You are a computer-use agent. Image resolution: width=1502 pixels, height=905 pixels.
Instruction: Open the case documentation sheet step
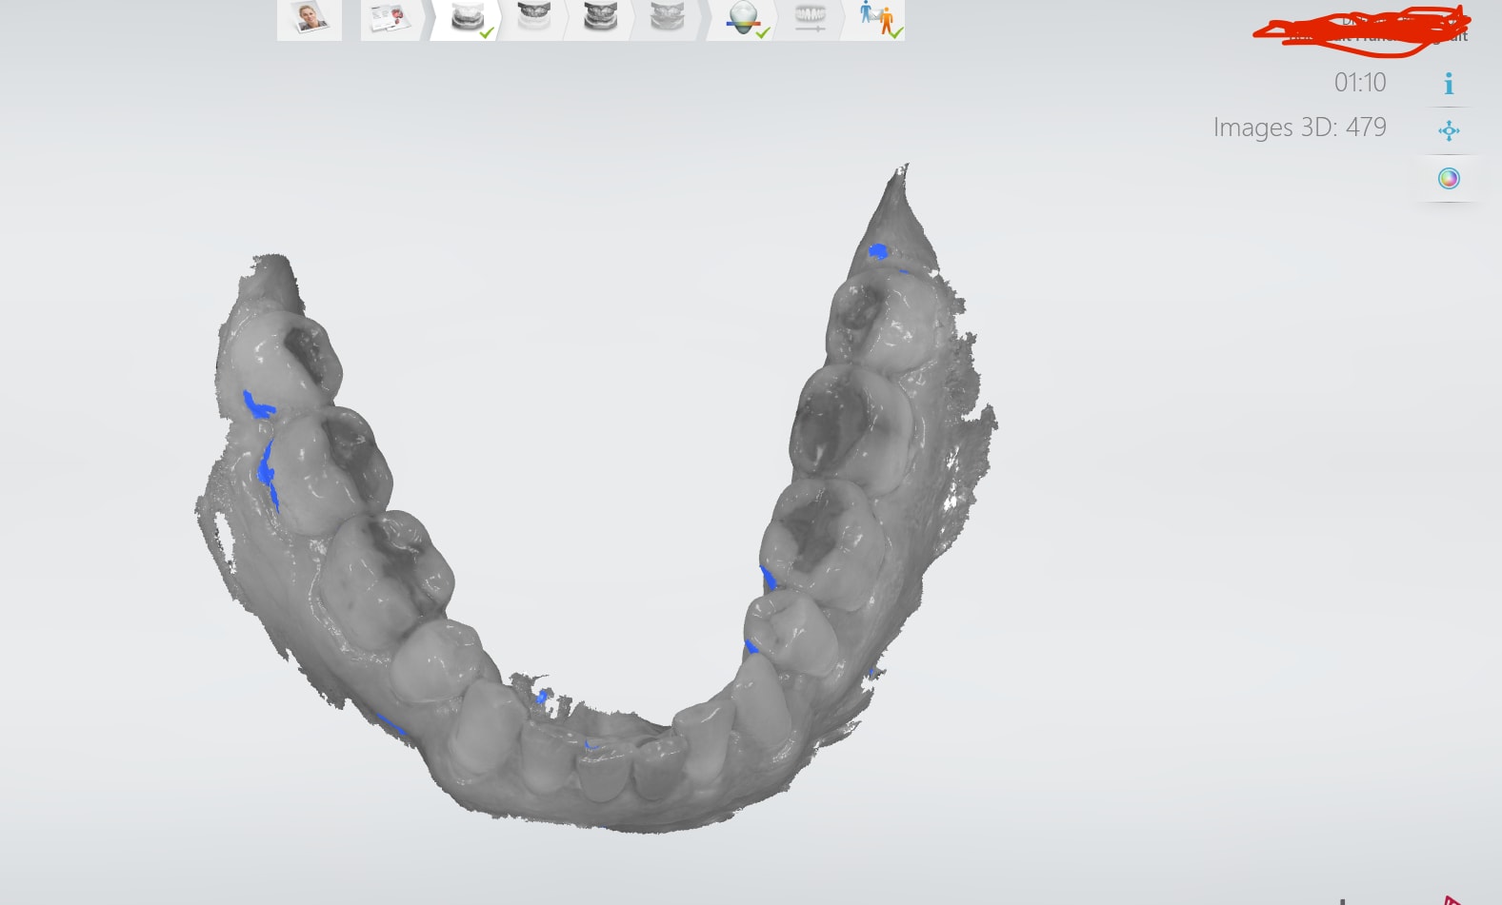click(388, 18)
